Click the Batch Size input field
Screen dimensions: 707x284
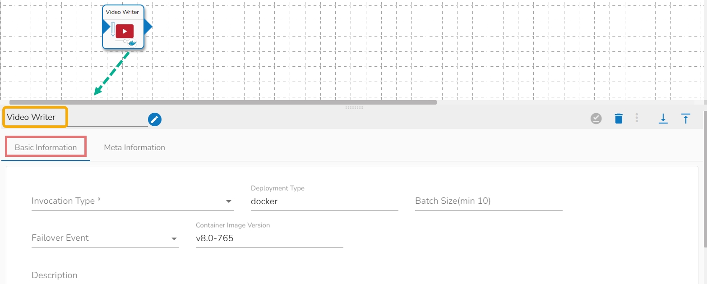[x=488, y=202]
